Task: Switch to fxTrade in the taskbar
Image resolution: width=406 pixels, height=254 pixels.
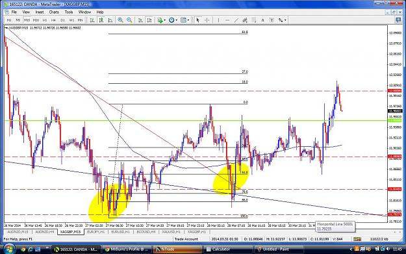Action: 178,249
